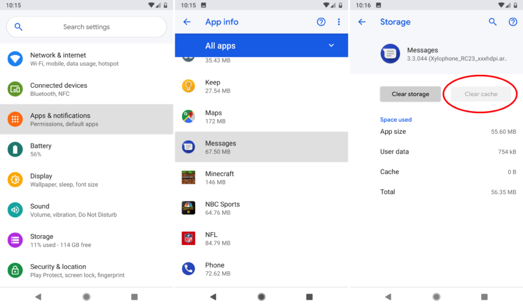The width and height of the screenshot is (523, 307).
Task: Tap the Sound speaker icon
Action: tap(15, 210)
